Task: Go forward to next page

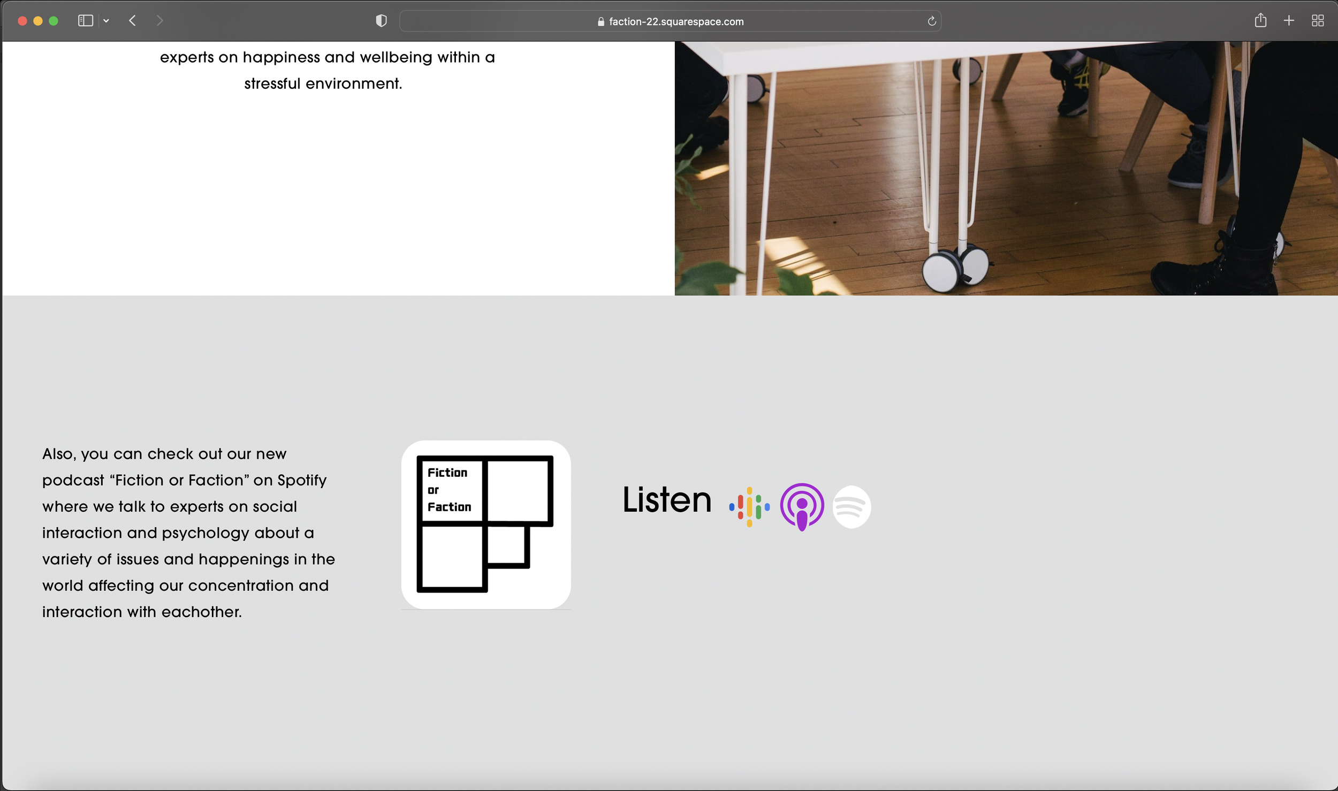Action: coord(159,21)
